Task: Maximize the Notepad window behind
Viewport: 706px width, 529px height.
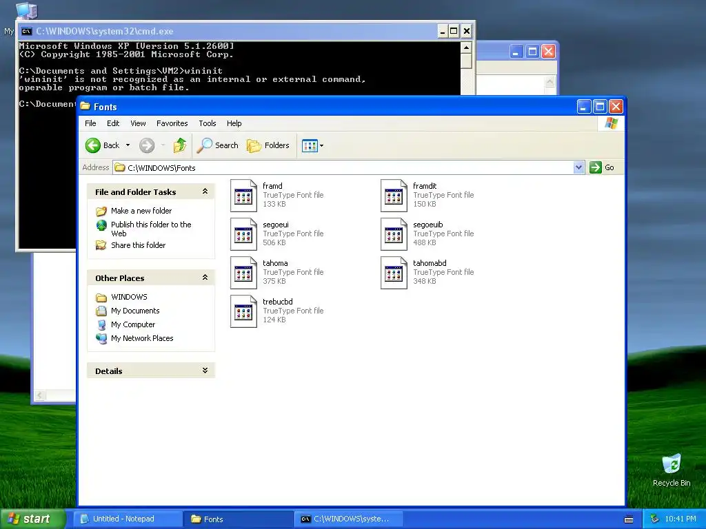Action: click(x=532, y=51)
